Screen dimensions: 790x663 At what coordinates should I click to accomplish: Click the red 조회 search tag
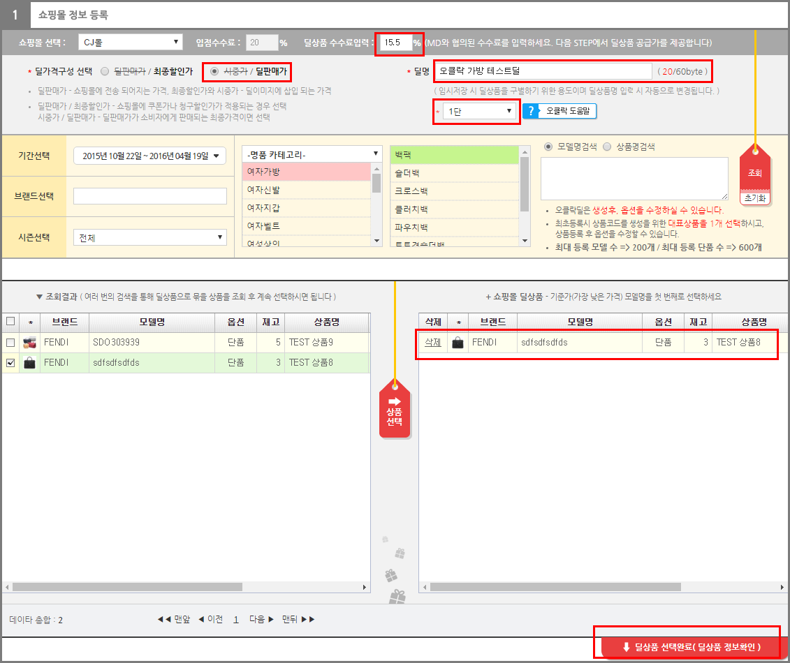[754, 172]
